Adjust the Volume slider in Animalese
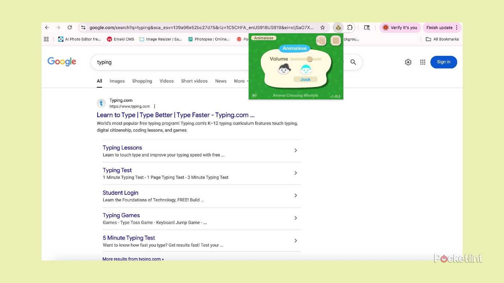504x283 pixels. tap(309, 59)
